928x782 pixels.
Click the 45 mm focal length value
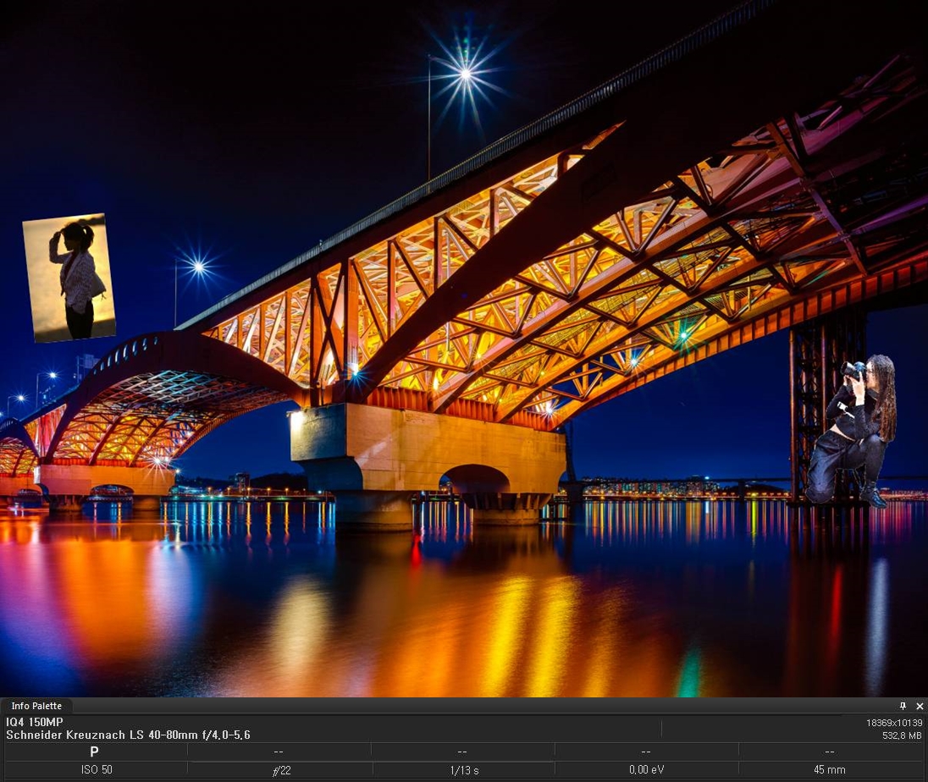click(830, 770)
